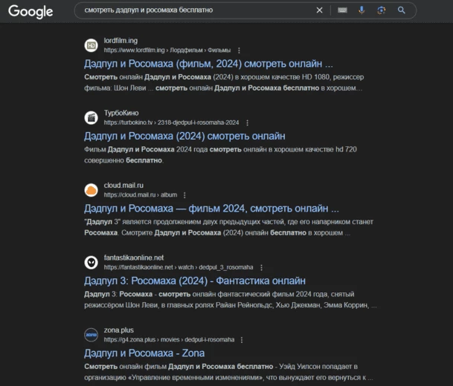Click the lordfilm.ing site name
453x386 pixels.
(121, 41)
